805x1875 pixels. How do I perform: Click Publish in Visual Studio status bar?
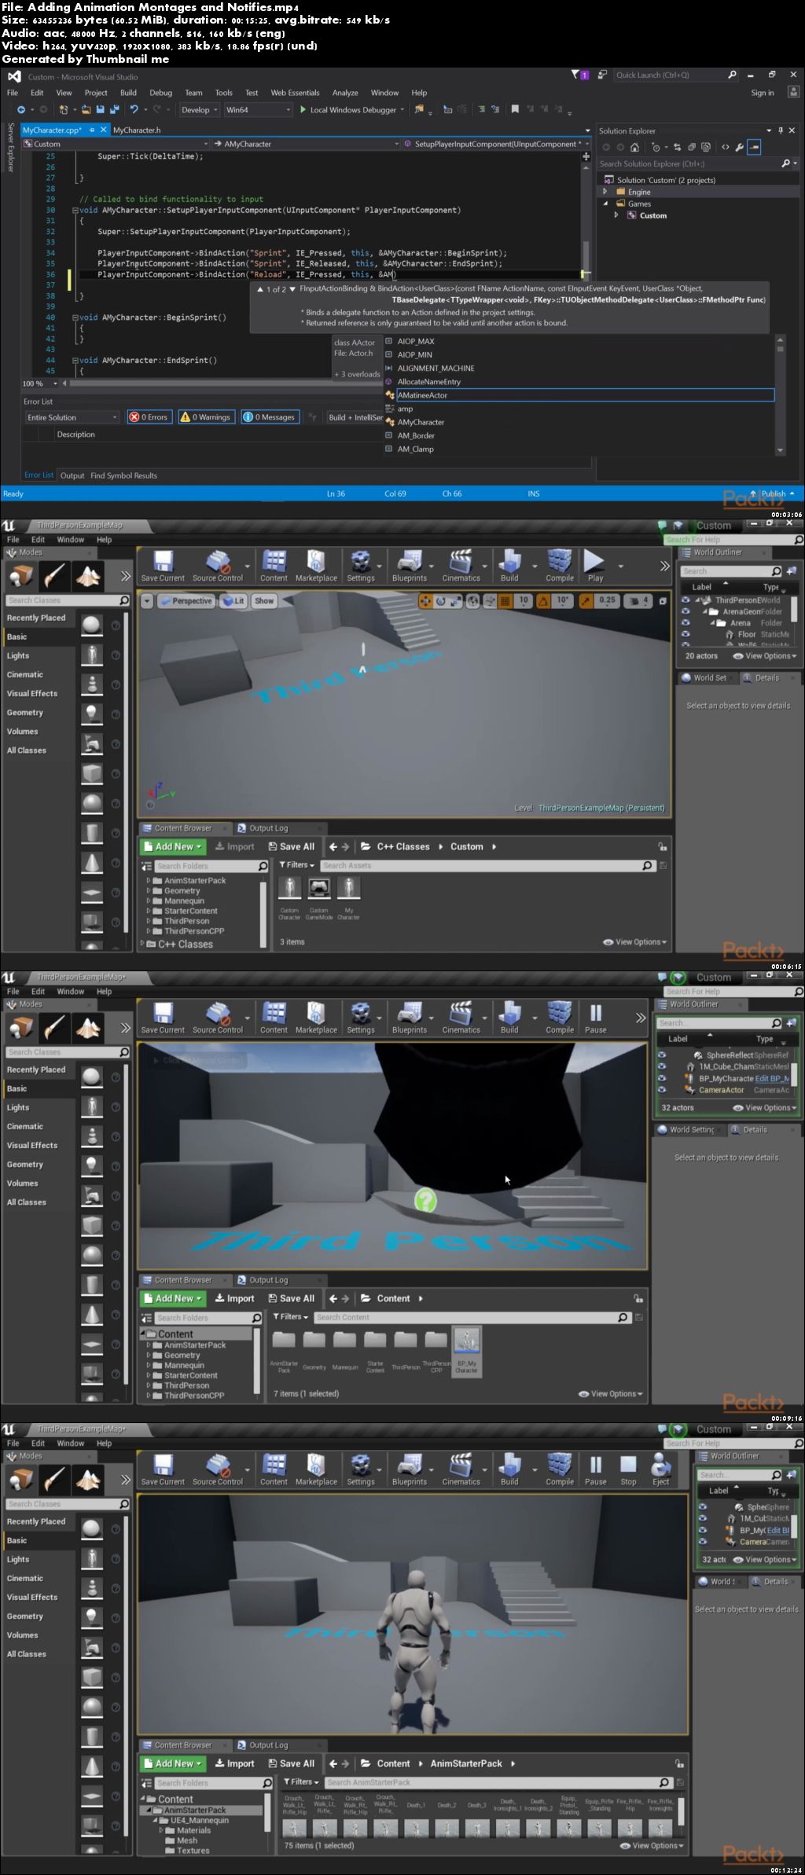pos(774,494)
